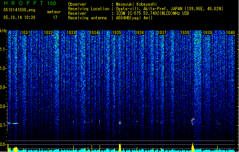
Task: Click the 'meteor' label
Action: 54,12
